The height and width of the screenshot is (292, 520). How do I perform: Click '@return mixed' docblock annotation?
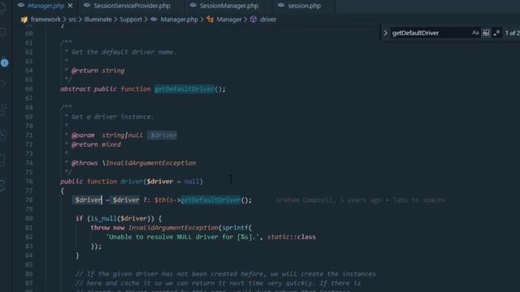pyautogui.click(x=96, y=144)
